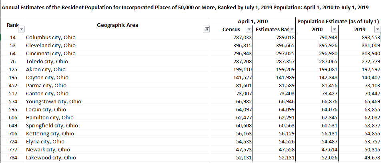Select Census value 287,208 for Toledo
381x163 pixels.
point(231,62)
